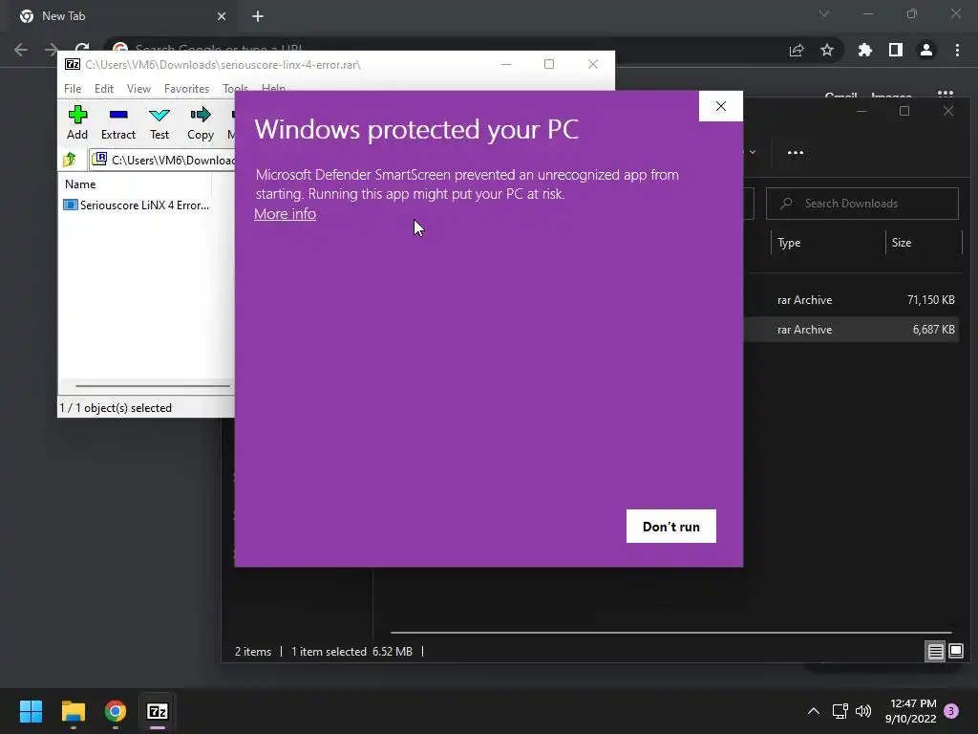Open the Chrome profile avatar

pyautogui.click(x=926, y=50)
